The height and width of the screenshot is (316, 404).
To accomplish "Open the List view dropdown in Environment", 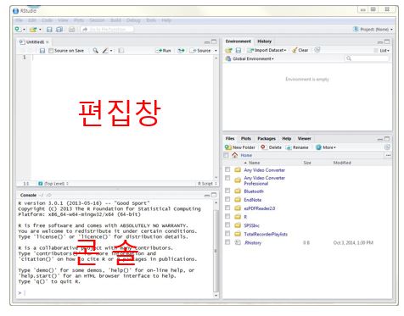I will click(x=382, y=50).
